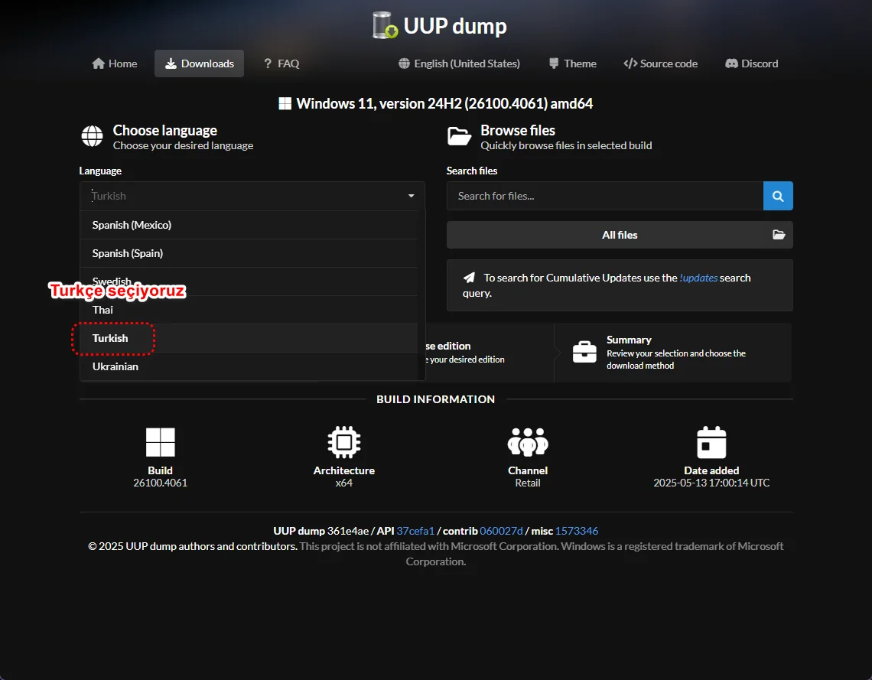Image resolution: width=872 pixels, height=680 pixels.
Task: Click the Discord logo icon
Action: click(731, 63)
